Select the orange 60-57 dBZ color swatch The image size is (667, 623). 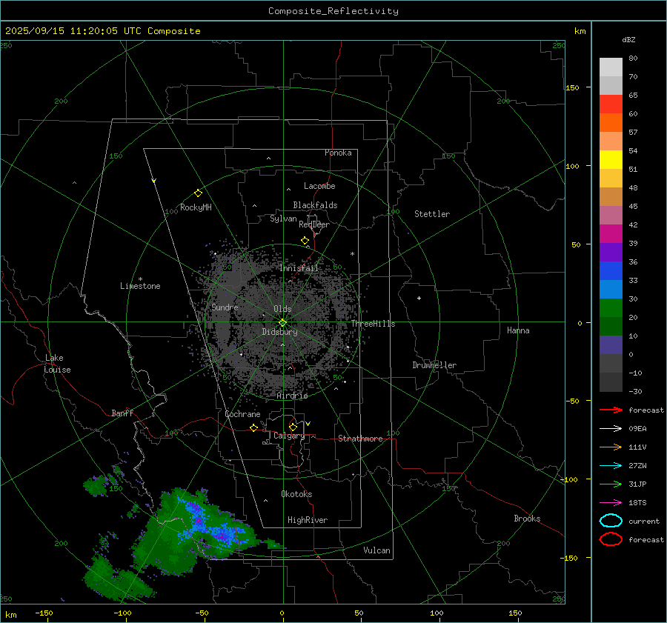[x=611, y=122]
